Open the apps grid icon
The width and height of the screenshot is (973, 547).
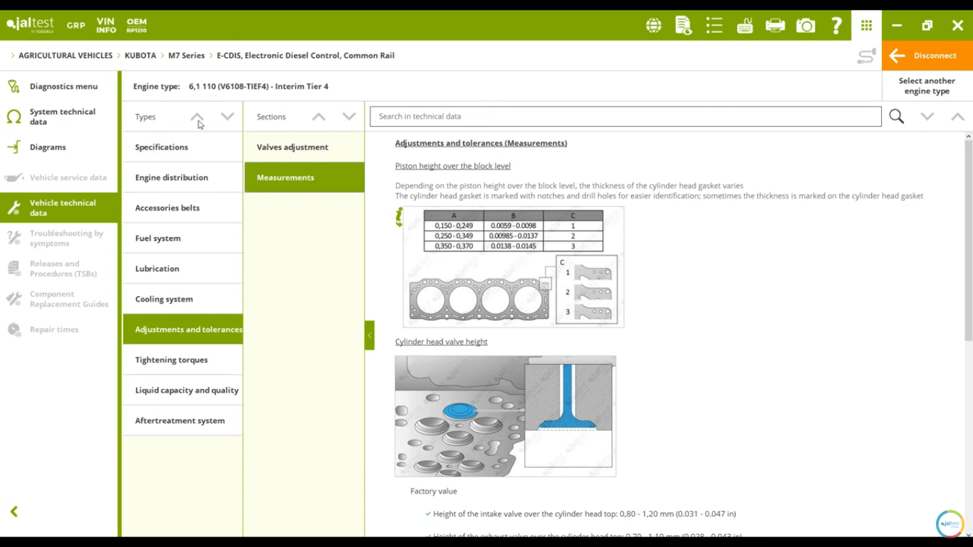coord(866,26)
